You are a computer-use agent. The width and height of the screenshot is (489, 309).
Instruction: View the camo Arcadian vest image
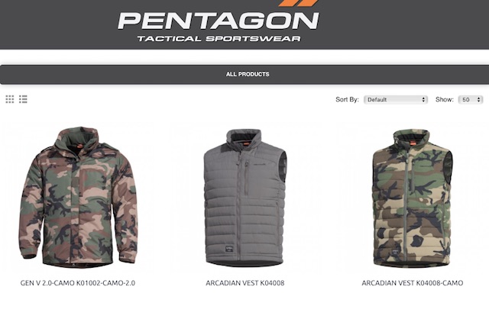click(x=413, y=198)
